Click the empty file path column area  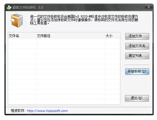tap(71, 71)
